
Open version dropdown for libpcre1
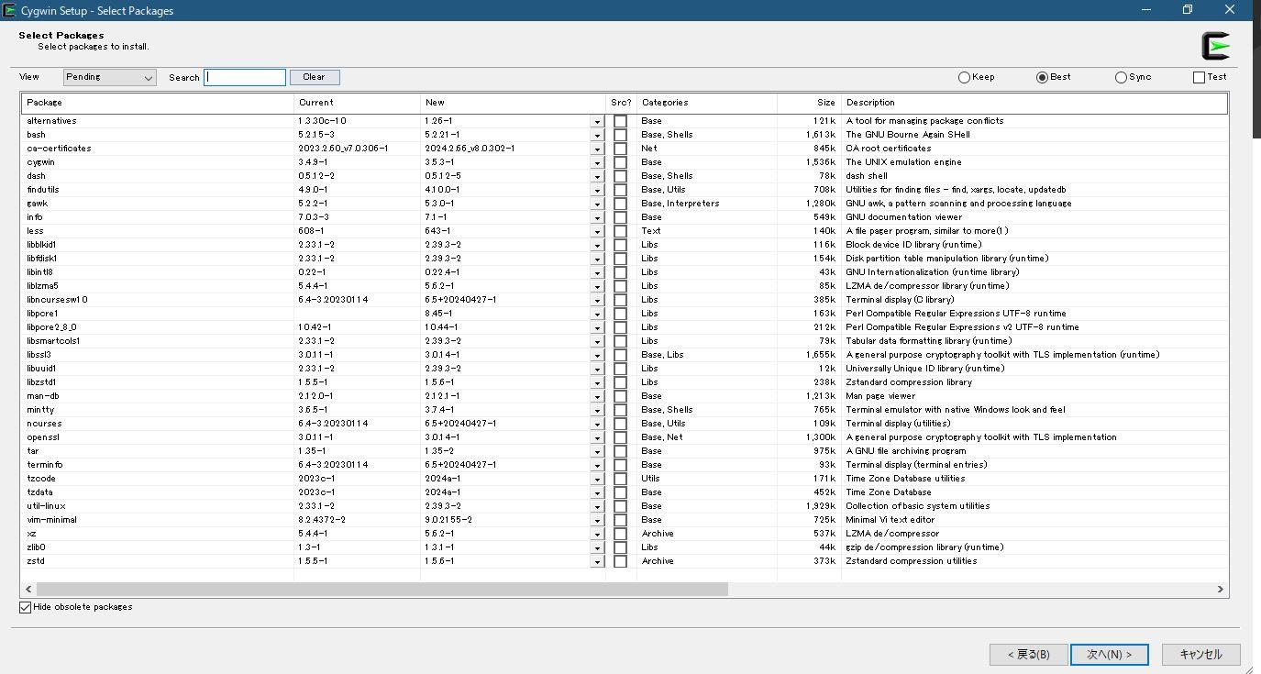point(597,314)
